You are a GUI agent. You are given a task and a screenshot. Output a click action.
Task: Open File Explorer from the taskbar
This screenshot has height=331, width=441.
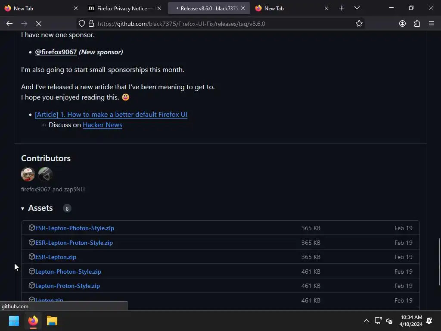point(52,321)
